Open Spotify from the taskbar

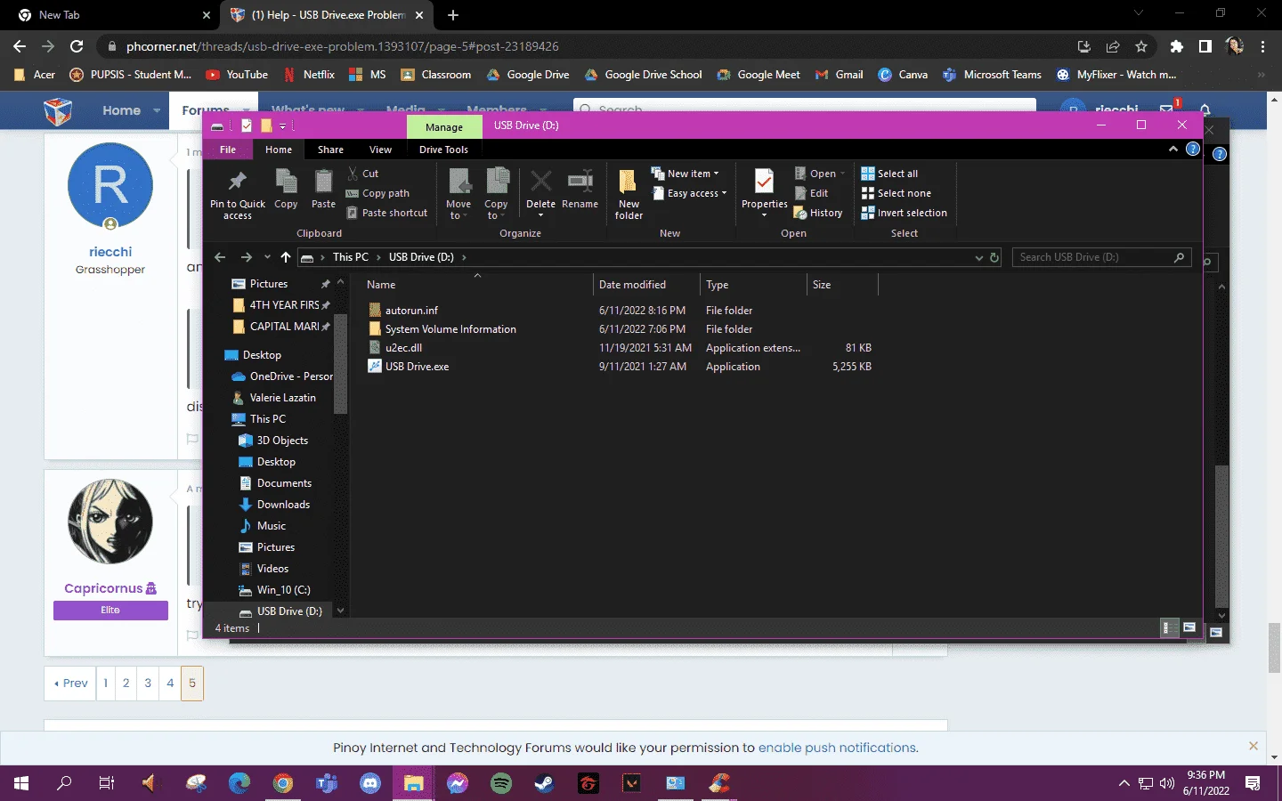click(501, 783)
